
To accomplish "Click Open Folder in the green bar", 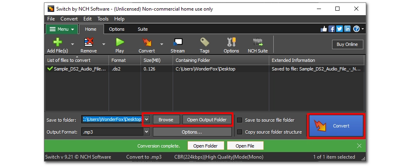I will [x=206, y=146].
